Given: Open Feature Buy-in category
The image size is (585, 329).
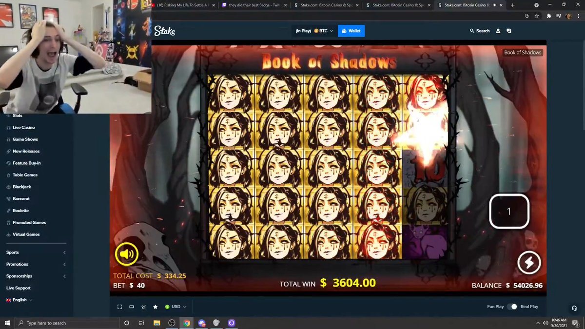Looking at the screenshot, I should point(26,163).
